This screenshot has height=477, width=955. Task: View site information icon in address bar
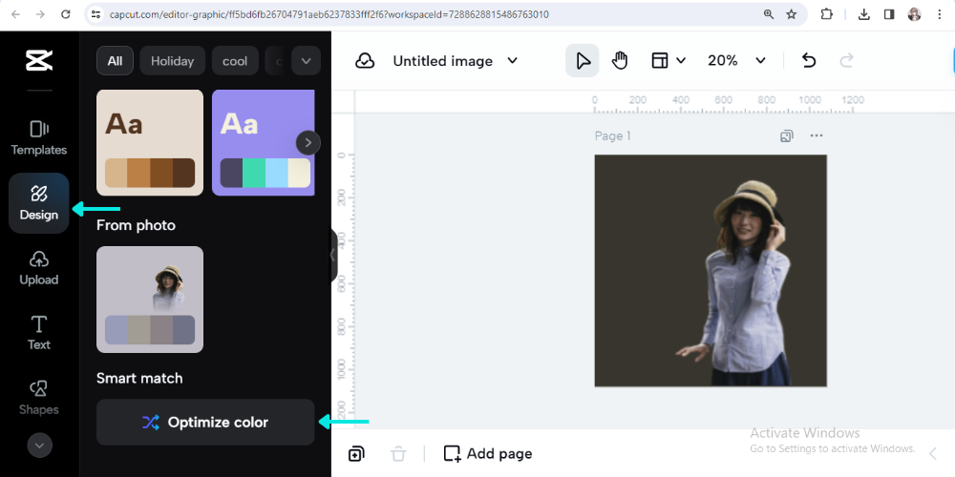point(95,14)
